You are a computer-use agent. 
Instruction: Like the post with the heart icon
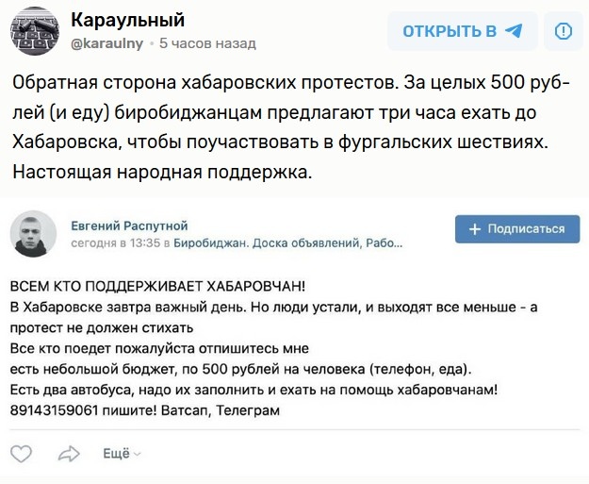coord(21,454)
